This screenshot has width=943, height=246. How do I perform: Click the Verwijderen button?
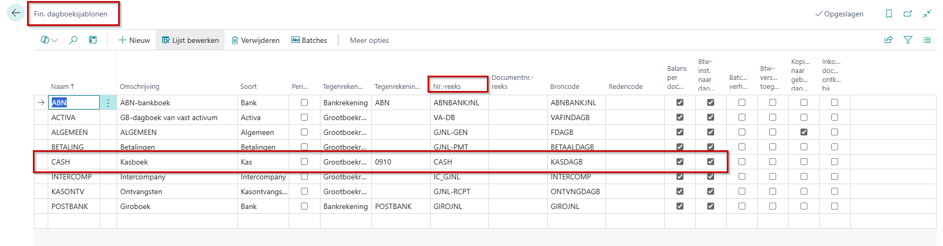click(255, 40)
